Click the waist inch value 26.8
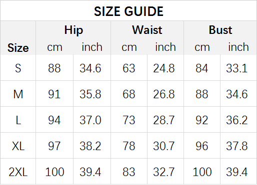Viewport: 257px width, 185px height. pyautogui.click(x=163, y=94)
